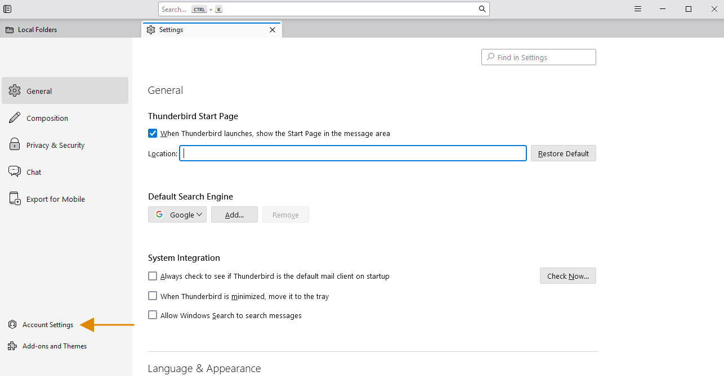
Task: Open Export for Mobile category
Action: (65, 199)
